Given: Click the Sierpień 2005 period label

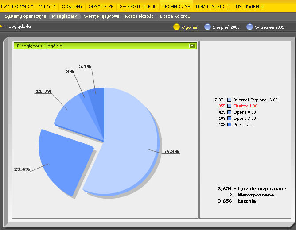Looking at the screenshot, I should pyautogui.click(x=226, y=27).
